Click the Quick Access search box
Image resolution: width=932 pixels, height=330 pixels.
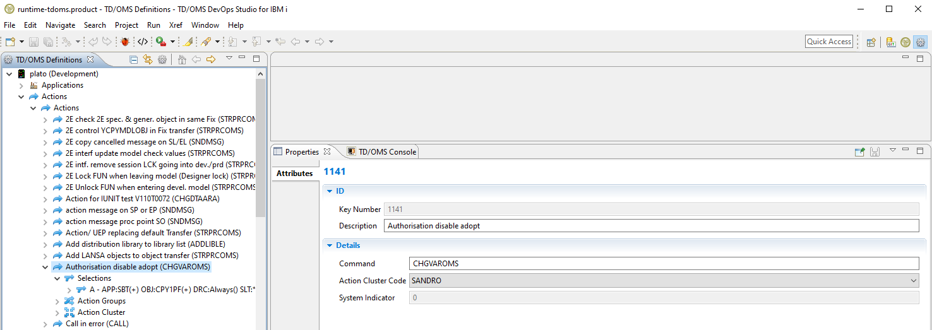coord(829,42)
